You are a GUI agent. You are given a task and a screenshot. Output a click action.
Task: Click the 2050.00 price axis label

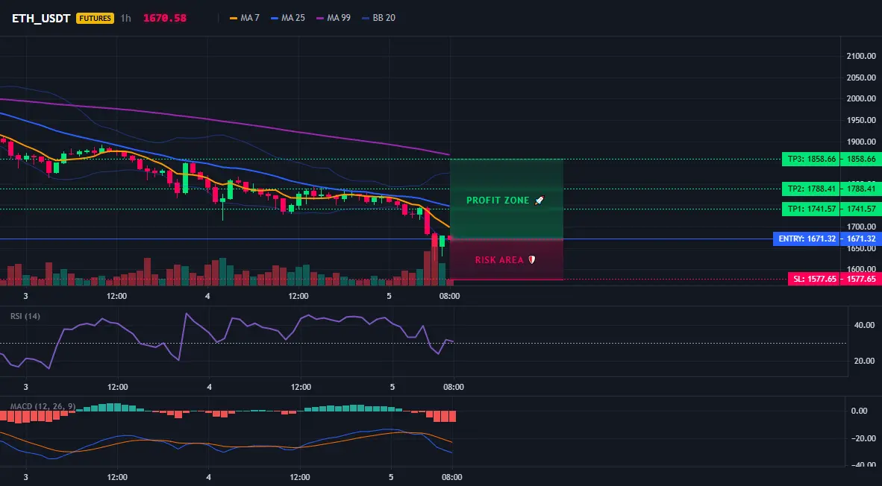861,77
